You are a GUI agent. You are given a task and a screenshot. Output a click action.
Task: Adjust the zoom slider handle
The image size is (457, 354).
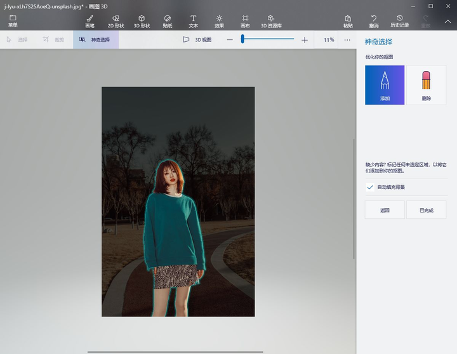tap(242, 39)
